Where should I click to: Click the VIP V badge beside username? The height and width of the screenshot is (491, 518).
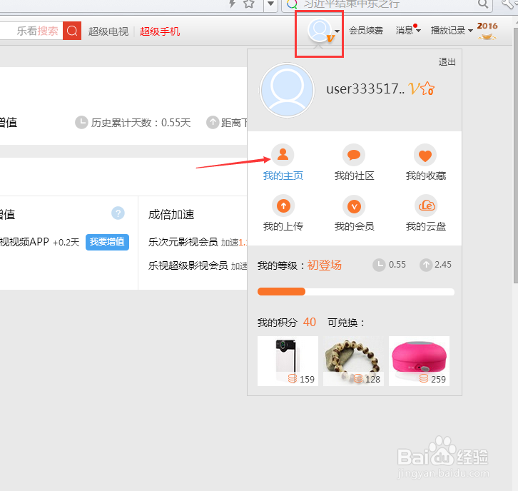[414, 88]
